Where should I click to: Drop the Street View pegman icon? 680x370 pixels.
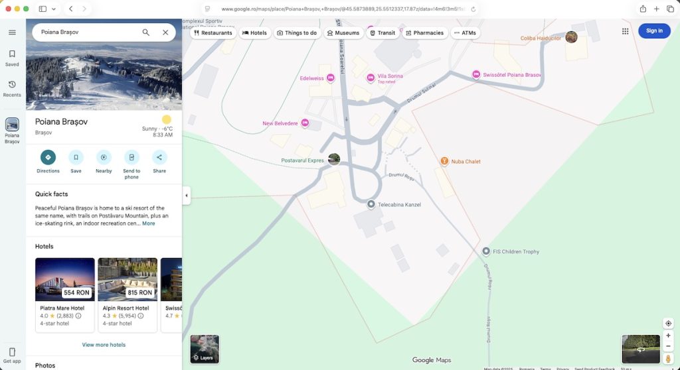point(668,359)
